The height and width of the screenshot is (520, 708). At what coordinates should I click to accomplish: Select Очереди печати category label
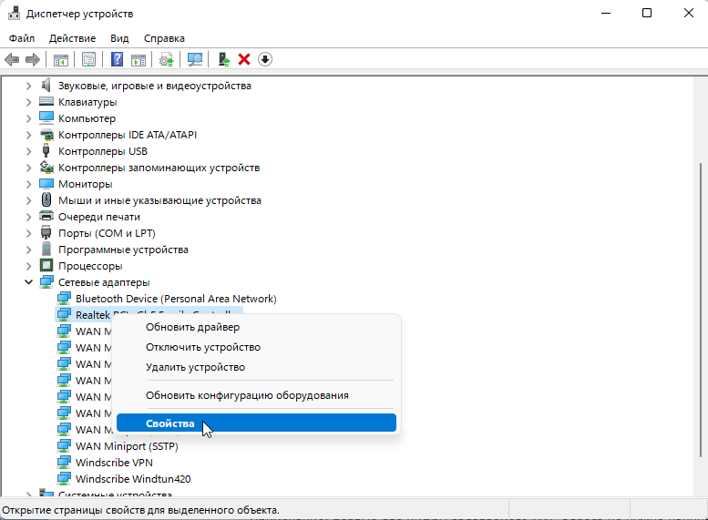pos(99,217)
